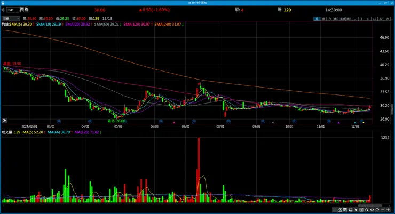Click the yellow triangle marker after 12/02
Screen dimensions: 395x214
pyautogui.click(x=364, y=123)
